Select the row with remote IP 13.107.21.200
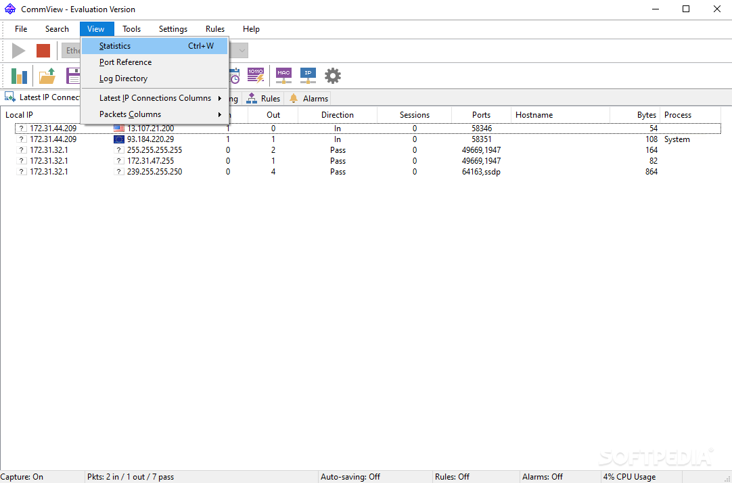 click(x=368, y=129)
